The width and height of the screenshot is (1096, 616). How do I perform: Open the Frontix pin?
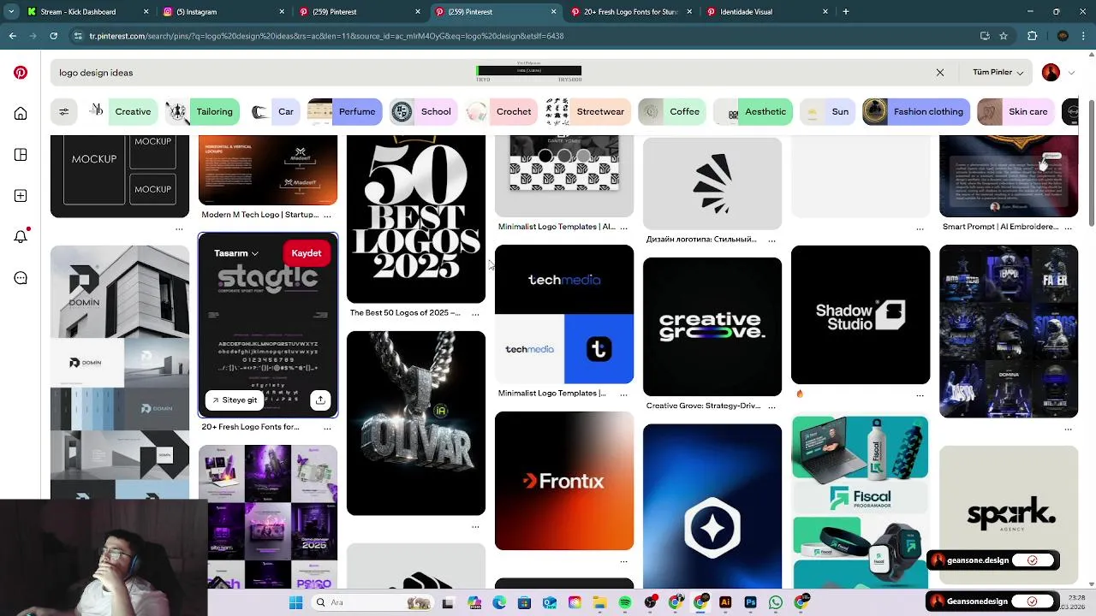tap(564, 481)
